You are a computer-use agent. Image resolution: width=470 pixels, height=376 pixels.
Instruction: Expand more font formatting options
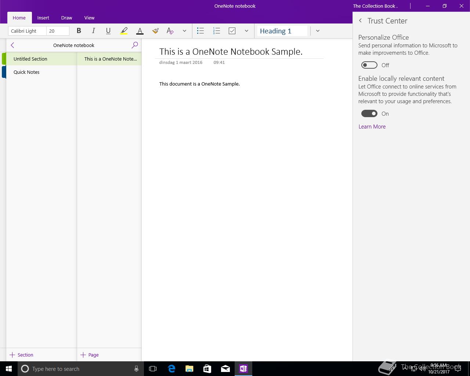click(x=184, y=31)
